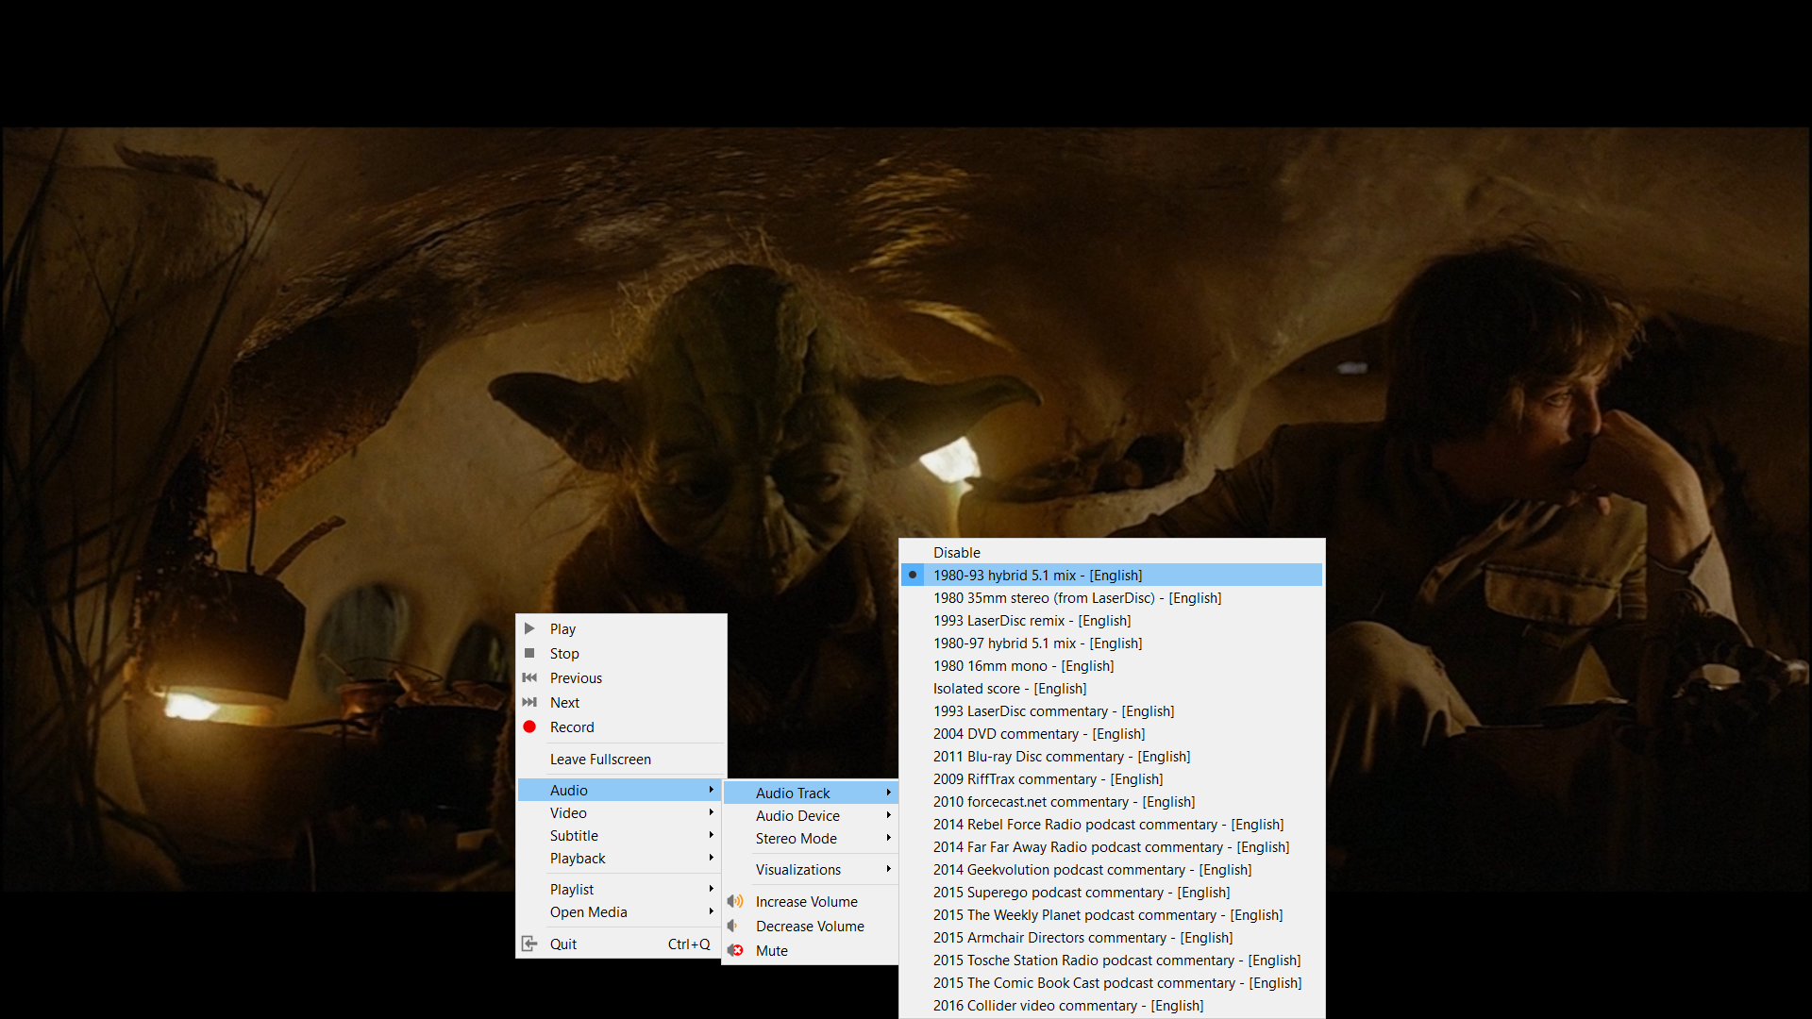The height and width of the screenshot is (1019, 1812).
Task: Click the Previous menu label
Action: (x=576, y=677)
